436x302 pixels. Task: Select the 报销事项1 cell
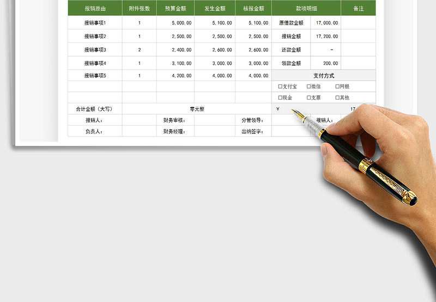[95, 23]
